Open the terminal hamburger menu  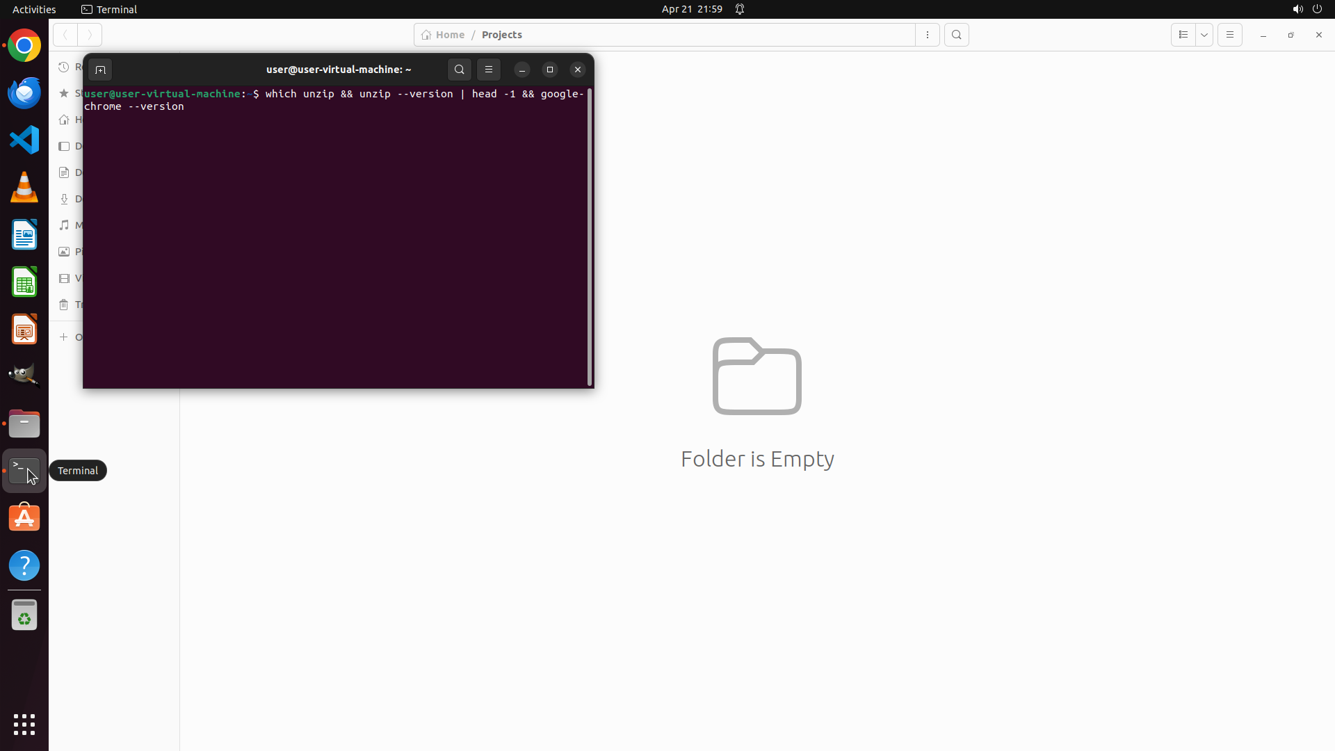[x=489, y=70]
